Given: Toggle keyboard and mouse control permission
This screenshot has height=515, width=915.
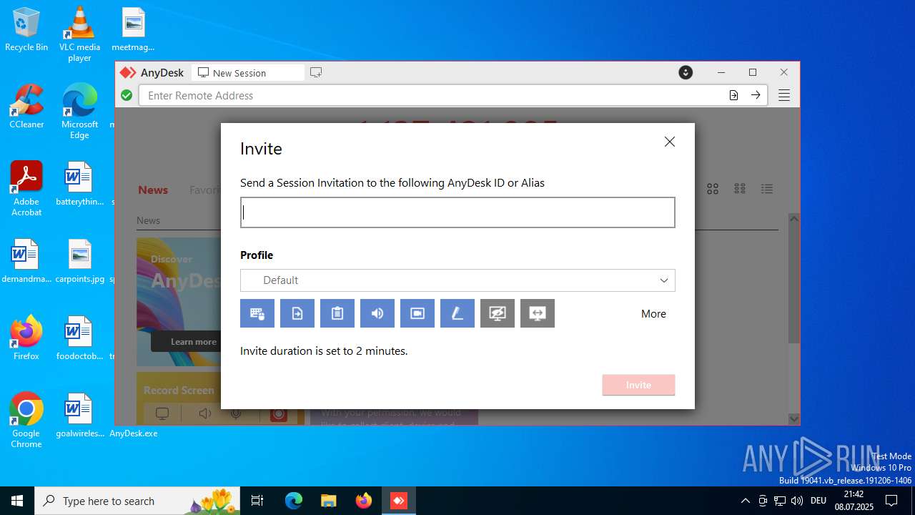Looking at the screenshot, I should click(x=257, y=313).
